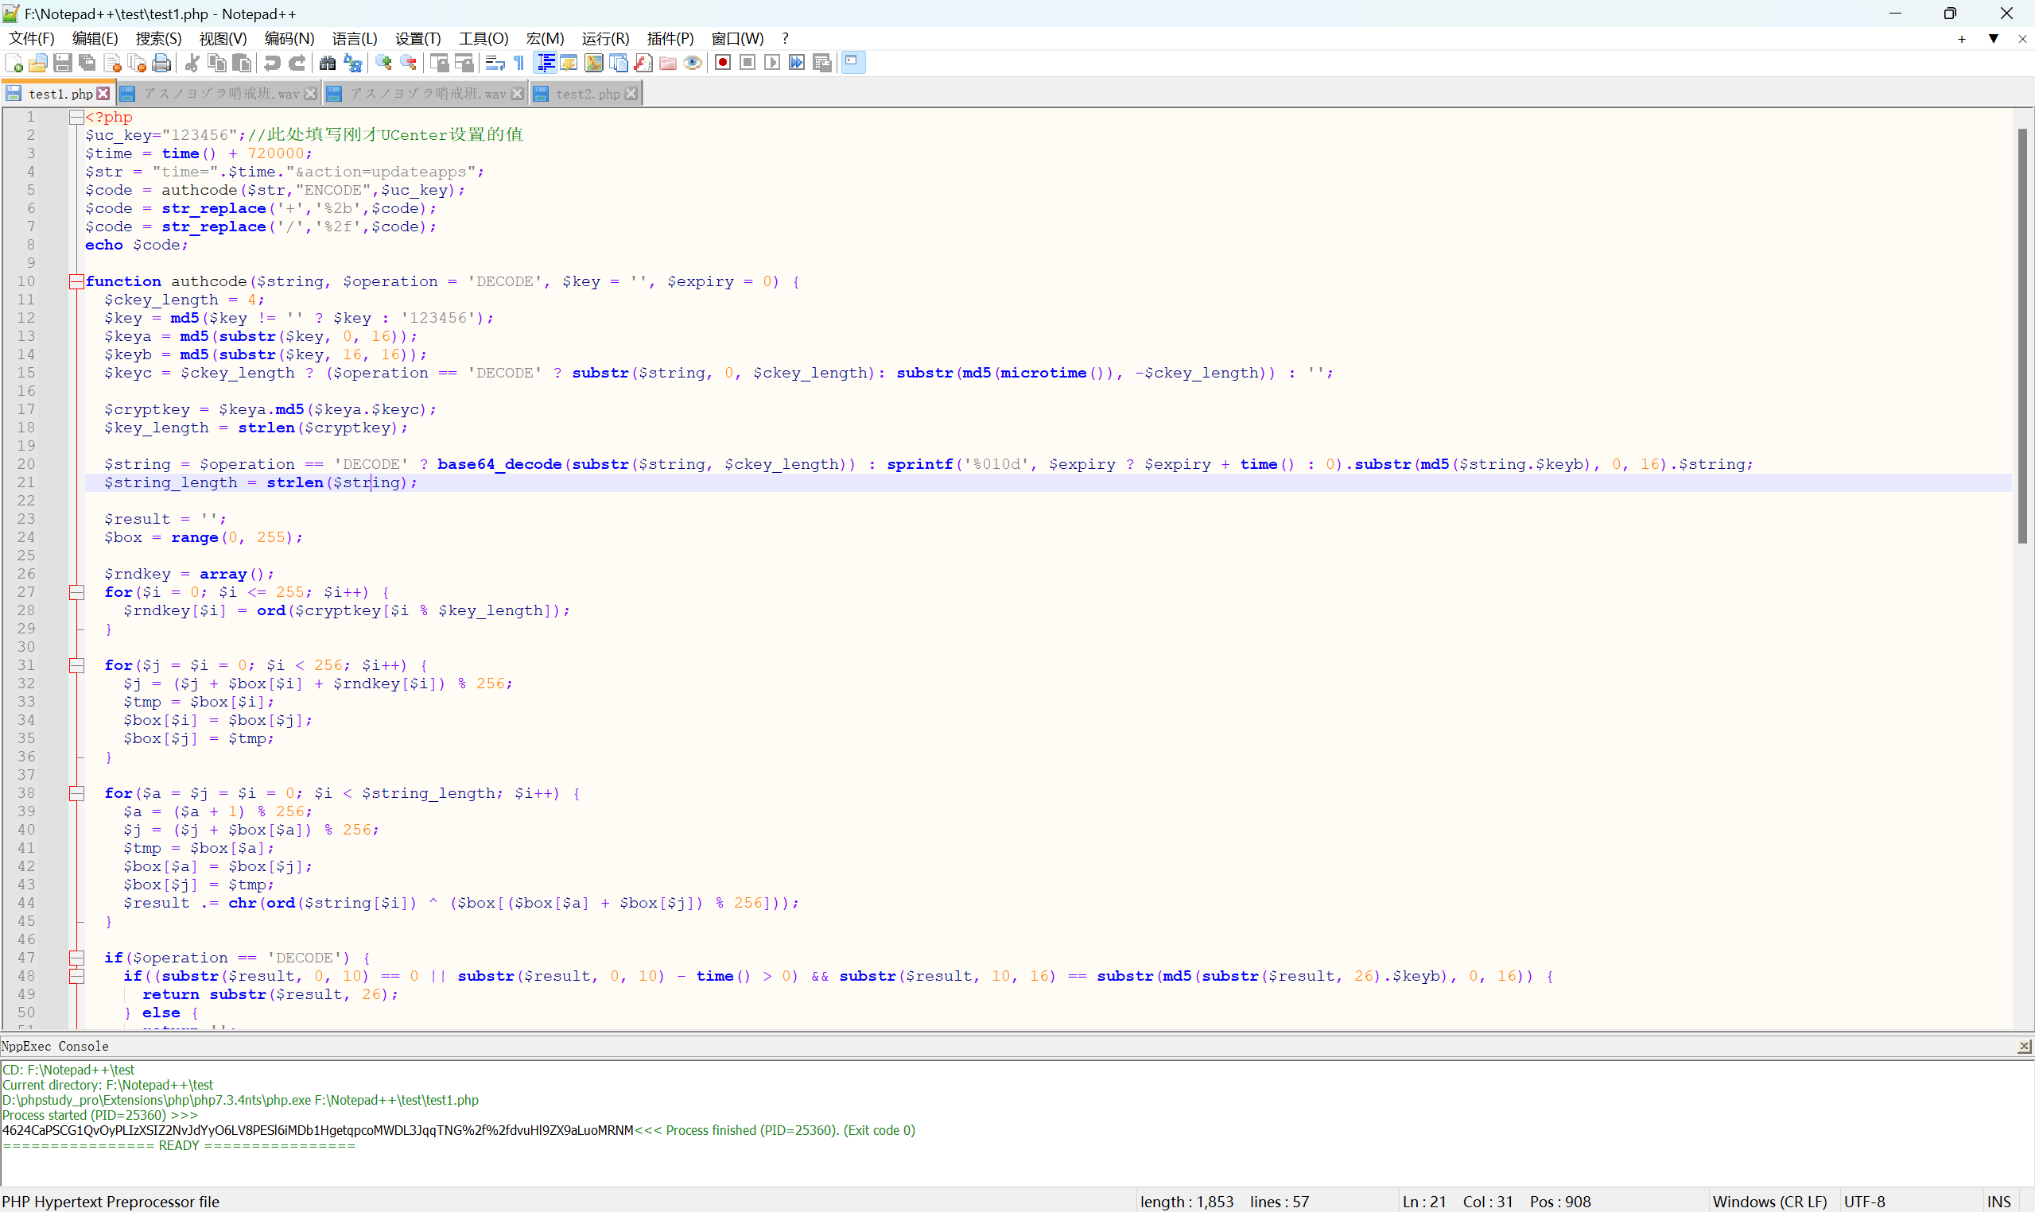This screenshot has height=1212, width=2035.
Task: Undo the last edit
Action: click(272, 63)
